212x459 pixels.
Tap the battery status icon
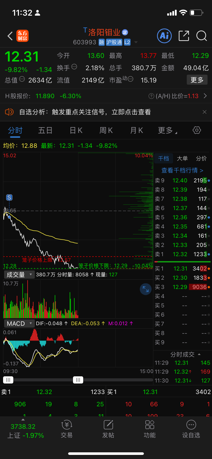[x=196, y=13]
